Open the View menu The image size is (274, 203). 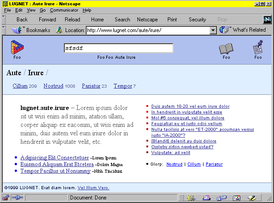click(x=31, y=10)
